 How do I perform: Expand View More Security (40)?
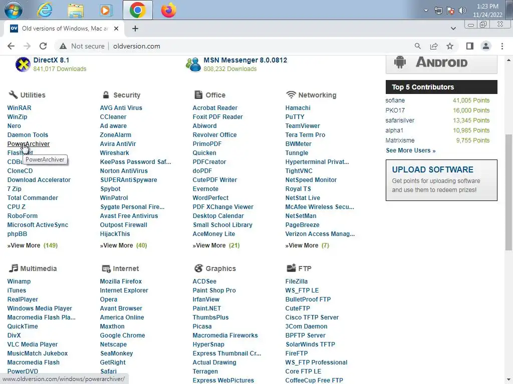click(123, 245)
